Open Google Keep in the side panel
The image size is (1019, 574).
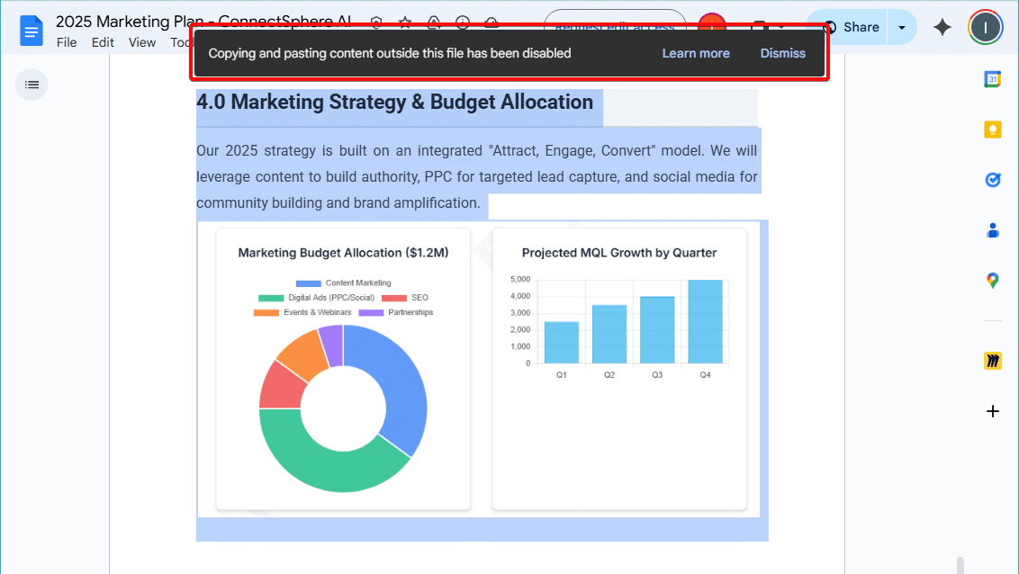click(x=992, y=130)
